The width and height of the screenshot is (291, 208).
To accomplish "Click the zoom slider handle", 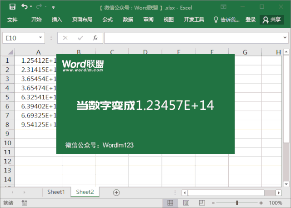I will [x=237, y=203].
